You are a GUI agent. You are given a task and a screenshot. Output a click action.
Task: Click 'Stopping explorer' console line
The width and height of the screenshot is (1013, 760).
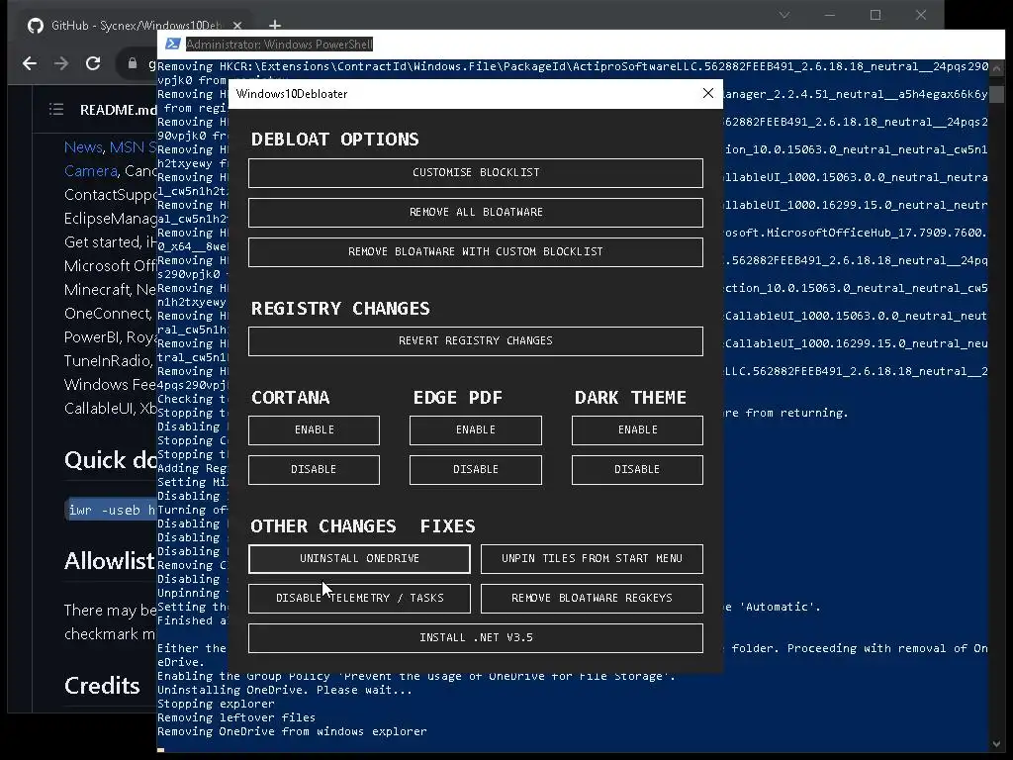coord(216,704)
